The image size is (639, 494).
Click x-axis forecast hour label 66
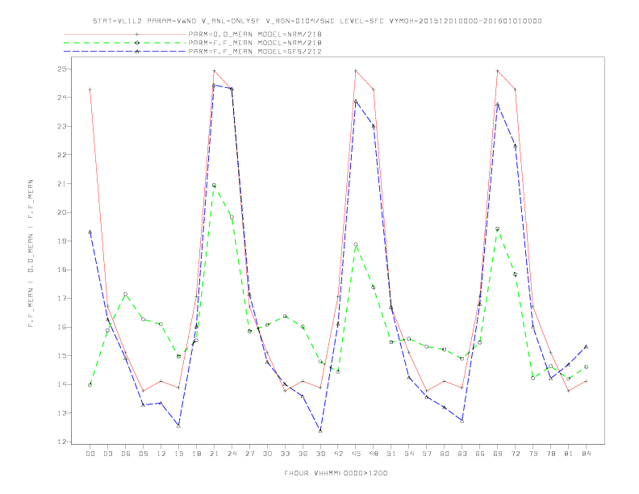pyautogui.click(x=480, y=454)
